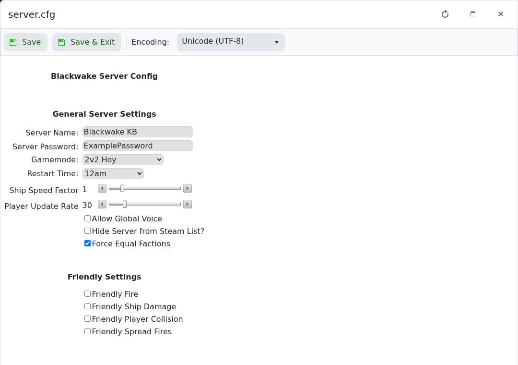Screen dimensions: 518x365
Task: Click Ship Speed Factor increase arrow
Action: (x=188, y=188)
